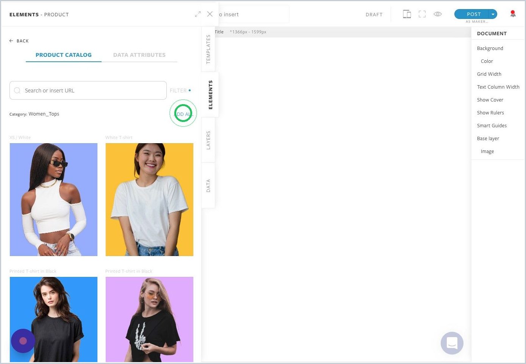Toggle Smart Guides option
The image size is (526, 364).
click(x=492, y=126)
